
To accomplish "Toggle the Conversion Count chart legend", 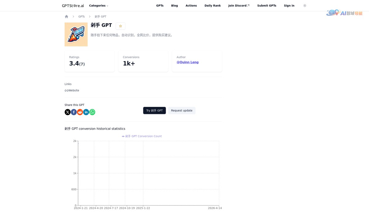I will pyautogui.click(x=142, y=136).
